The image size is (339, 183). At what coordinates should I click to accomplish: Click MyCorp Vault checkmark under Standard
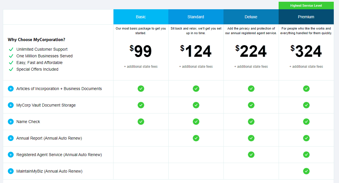pyautogui.click(x=196, y=105)
